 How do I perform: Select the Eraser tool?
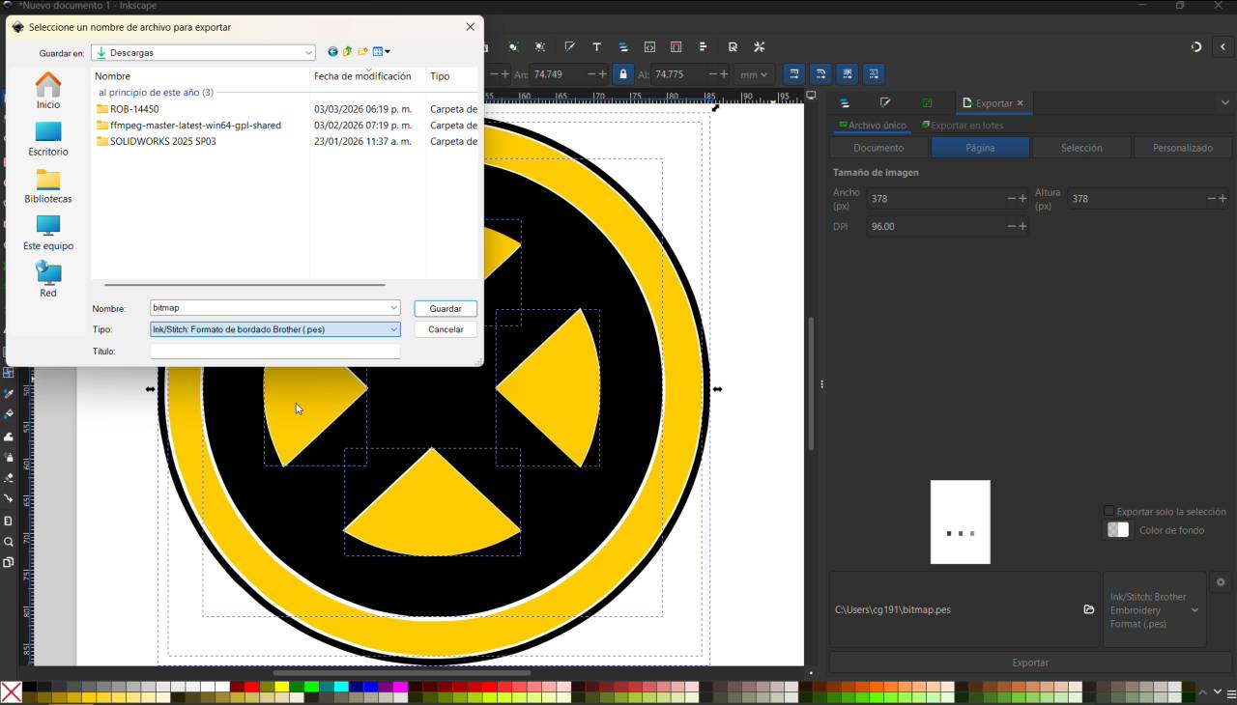tap(9, 478)
